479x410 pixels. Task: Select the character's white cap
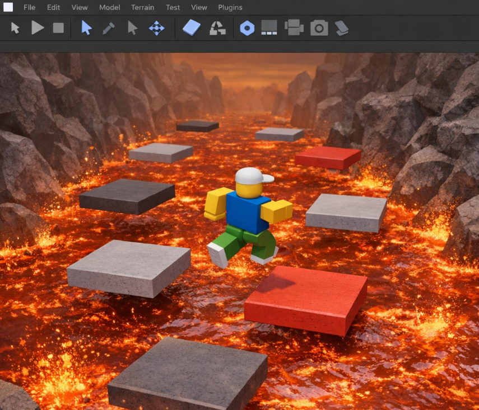pos(254,176)
